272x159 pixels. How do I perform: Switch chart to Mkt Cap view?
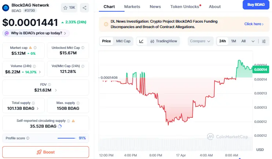click(123, 41)
